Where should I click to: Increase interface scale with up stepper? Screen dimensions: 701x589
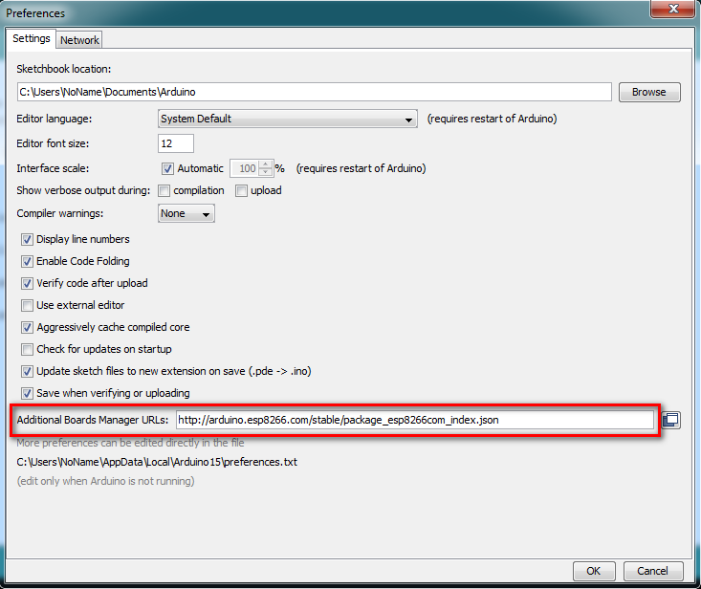point(266,164)
